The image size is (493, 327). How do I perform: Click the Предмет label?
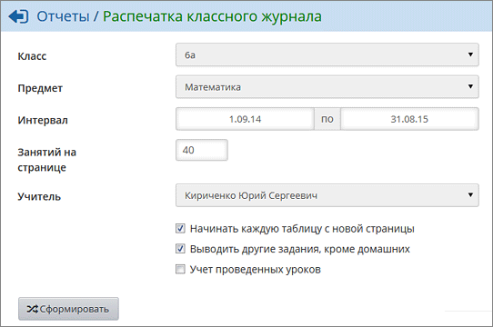(x=40, y=88)
